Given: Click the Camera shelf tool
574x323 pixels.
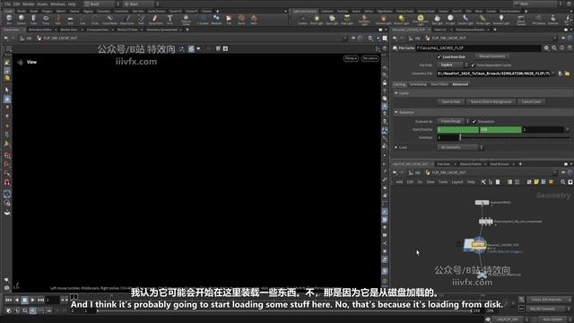Looking at the screenshot, I should [302, 20].
